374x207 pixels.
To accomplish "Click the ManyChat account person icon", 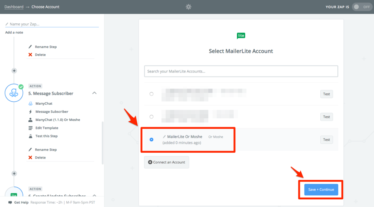I will [x=30, y=120].
